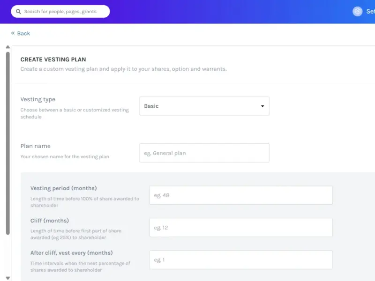The image size is (375, 281).
Task: Click the vertical scrollbar thumb
Action: (7, 143)
